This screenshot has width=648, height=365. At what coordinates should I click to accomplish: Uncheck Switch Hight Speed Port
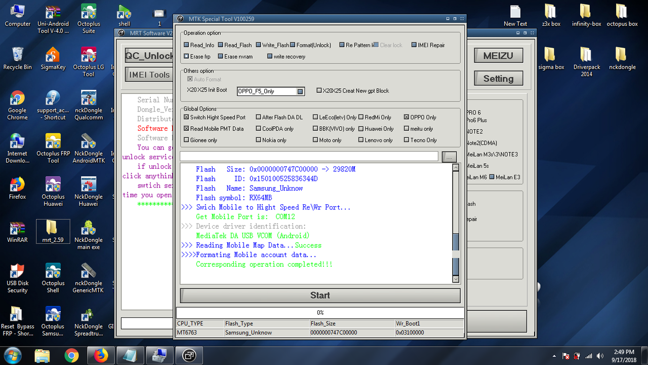[187, 117]
